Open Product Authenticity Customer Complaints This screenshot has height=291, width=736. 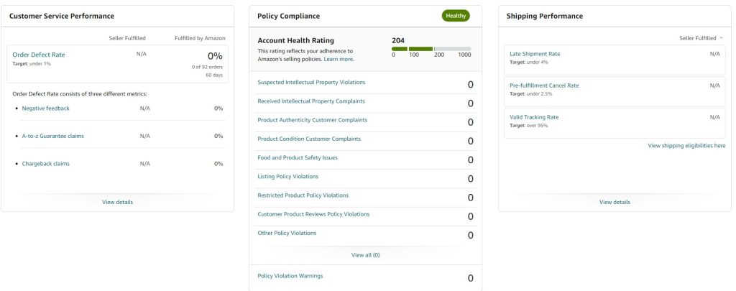[x=313, y=120]
